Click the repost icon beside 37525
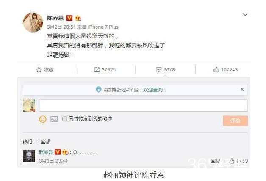The height and width of the screenshot is (181, 266). [97, 70]
